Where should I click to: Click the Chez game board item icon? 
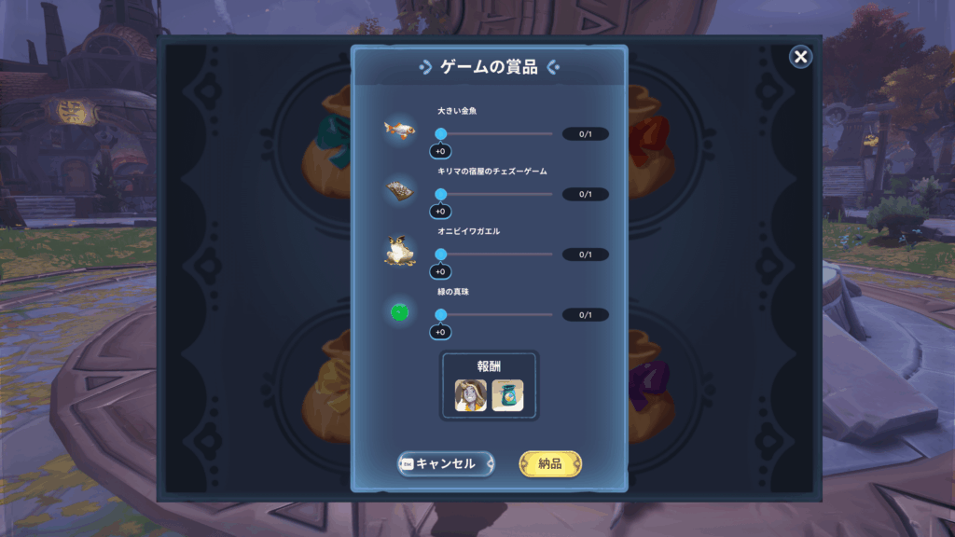click(x=399, y=190)
